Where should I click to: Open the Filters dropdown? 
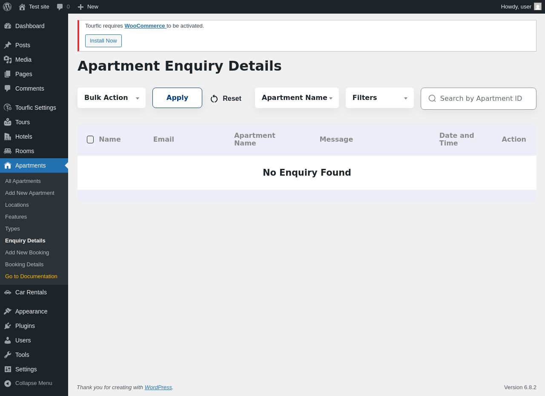coord(380,98)
